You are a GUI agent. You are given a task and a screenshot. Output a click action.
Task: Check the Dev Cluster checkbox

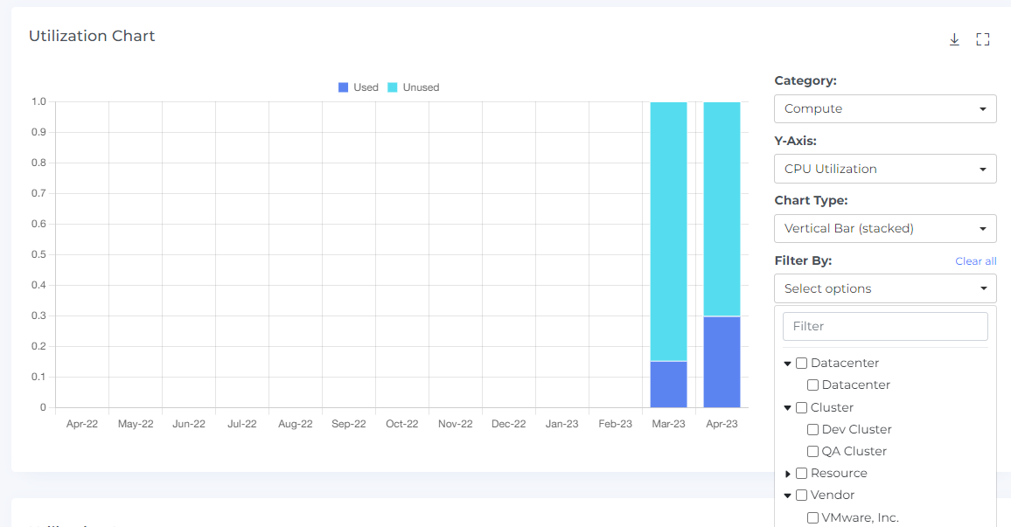point(813,430)
